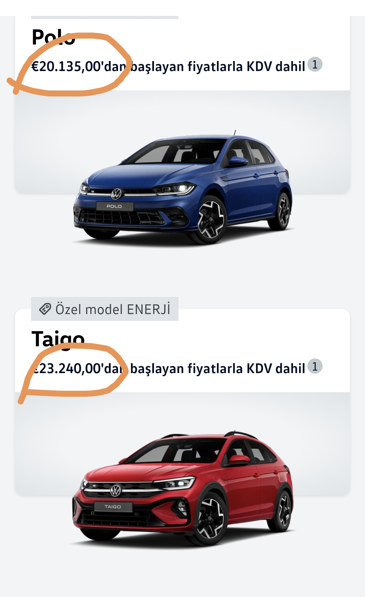Click the VW logo on red Taigo

pyautogui.click(x=116, y=491)
